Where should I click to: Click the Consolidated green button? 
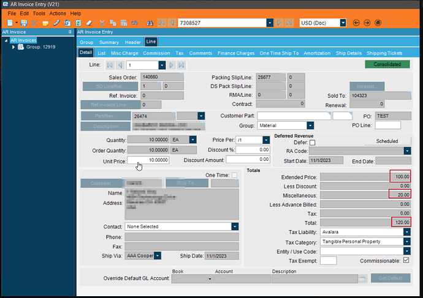tap(387, 64)
